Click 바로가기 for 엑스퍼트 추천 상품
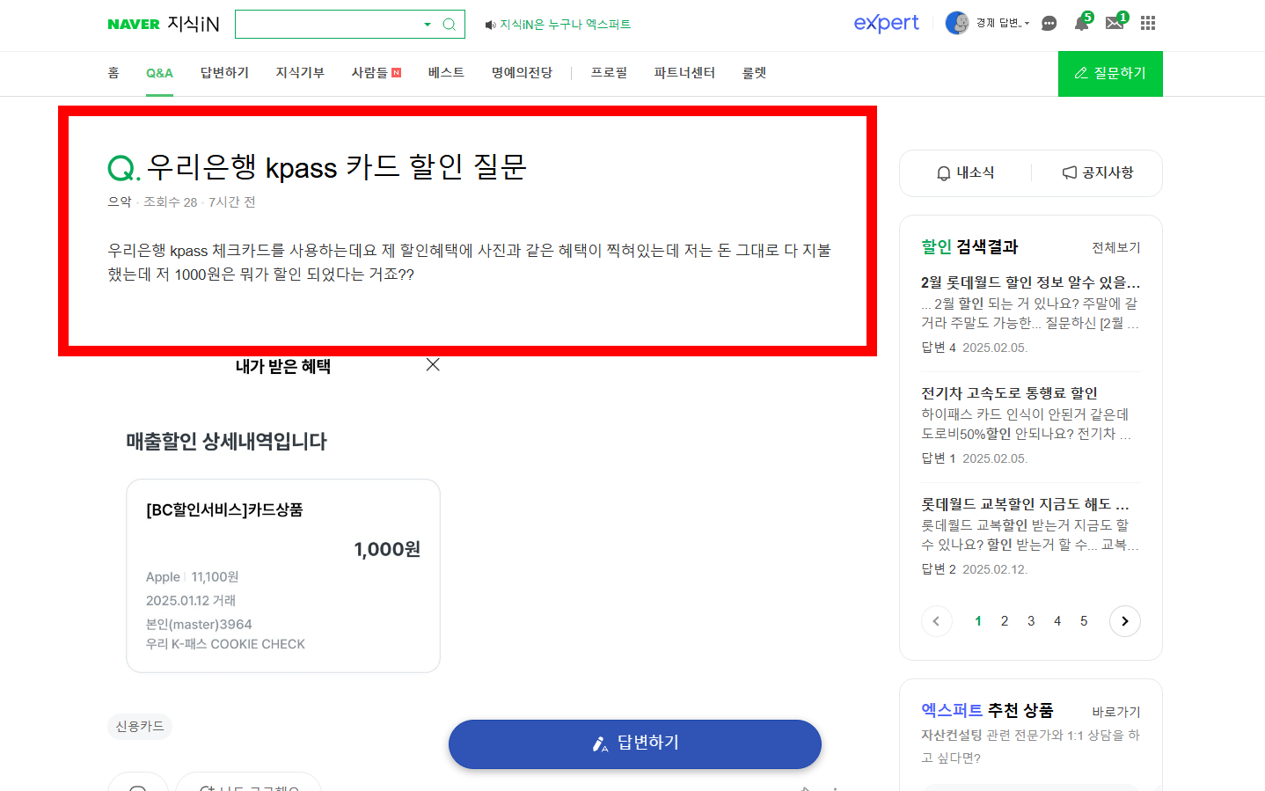Viewport: 1265px width, 791px height. 1115,712
